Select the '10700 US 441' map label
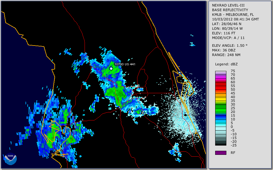The width and height of the screenshot is (273, 170). pyautogui.click(x=125, y=64)
